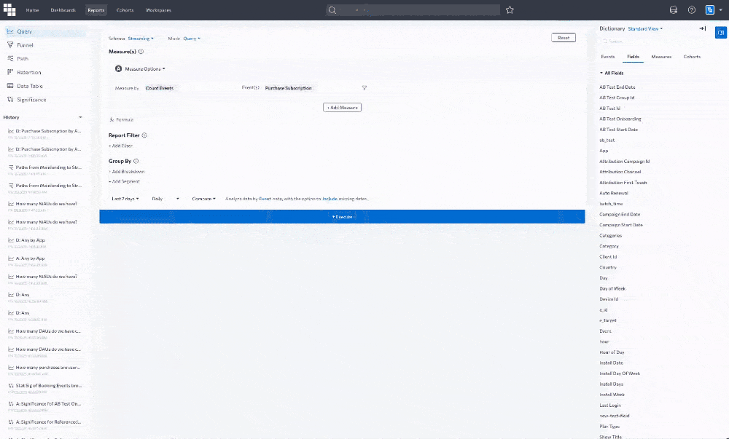Open the database icon in top bar
729x439 pixels.
[x=673, y=9]
